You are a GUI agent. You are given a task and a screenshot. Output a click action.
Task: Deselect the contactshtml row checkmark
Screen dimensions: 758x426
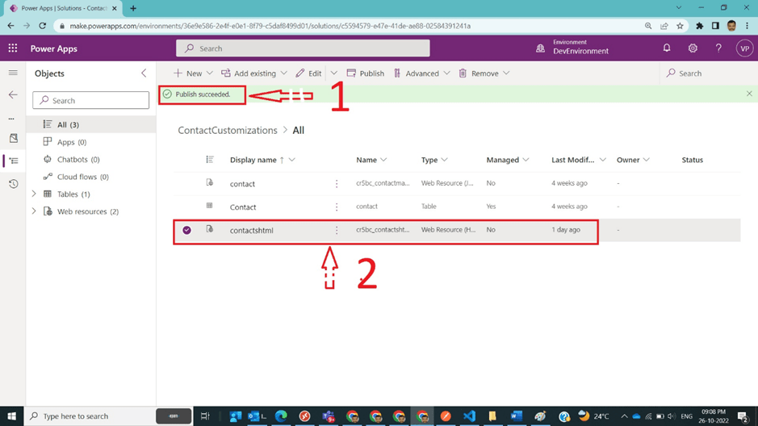(x=186, y=230)
